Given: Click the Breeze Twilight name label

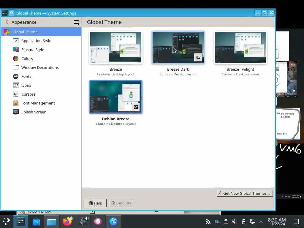Looking at the screenshot, I should click(240, 69).
